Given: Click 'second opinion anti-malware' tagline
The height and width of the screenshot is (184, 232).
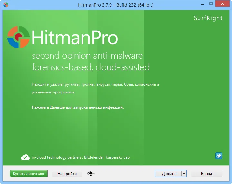Looking at the screenshot, I should point(87,56).
